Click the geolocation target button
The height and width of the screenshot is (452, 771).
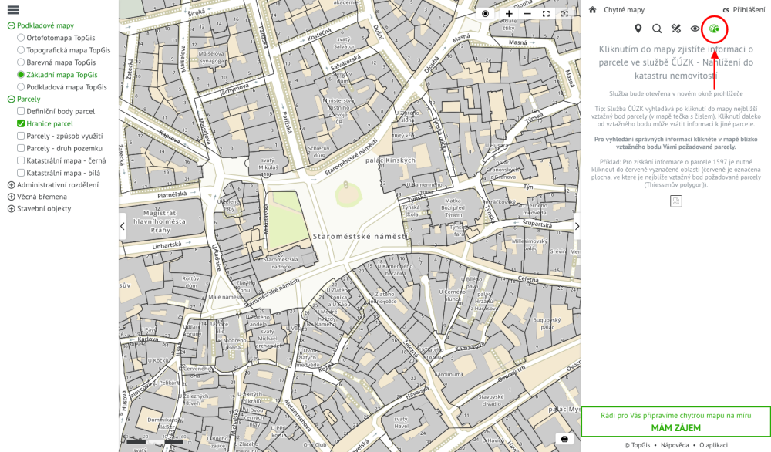(x=485, y=14)
